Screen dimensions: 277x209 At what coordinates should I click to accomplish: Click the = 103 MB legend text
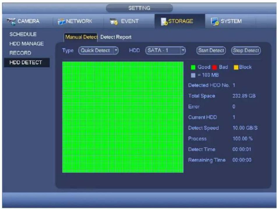[x=208, y=75]
